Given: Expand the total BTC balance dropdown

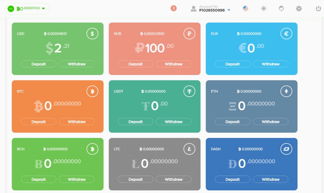Looking at the screenshot, I should pos(43,9).
